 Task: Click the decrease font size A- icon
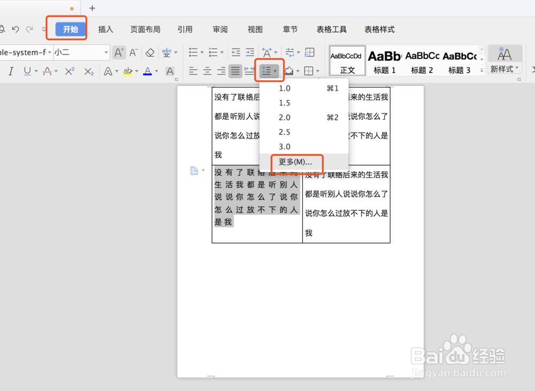point(133,52)
